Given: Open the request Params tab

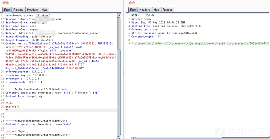Looking at the screenshot, I should (x=19, y=10).
